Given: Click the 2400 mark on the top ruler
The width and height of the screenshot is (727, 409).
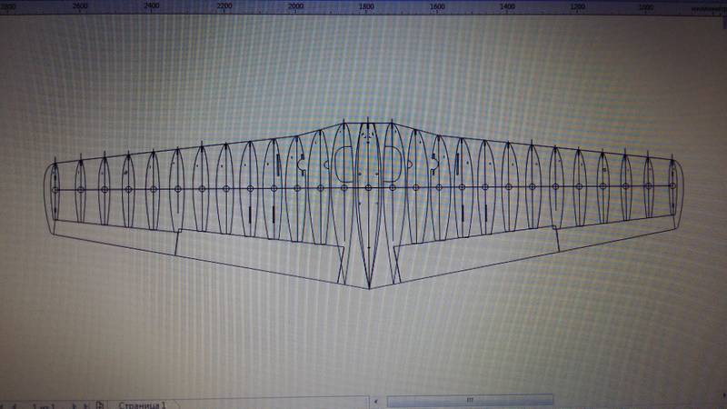Looking at the screenshot, I should coord(151,6).
